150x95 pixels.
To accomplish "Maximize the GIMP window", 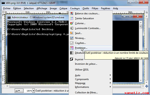I will point(136,2).
